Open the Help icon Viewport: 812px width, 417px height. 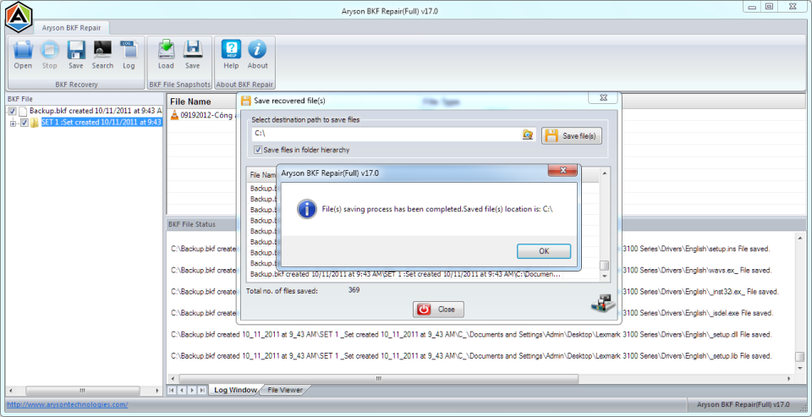coord(231,55)
